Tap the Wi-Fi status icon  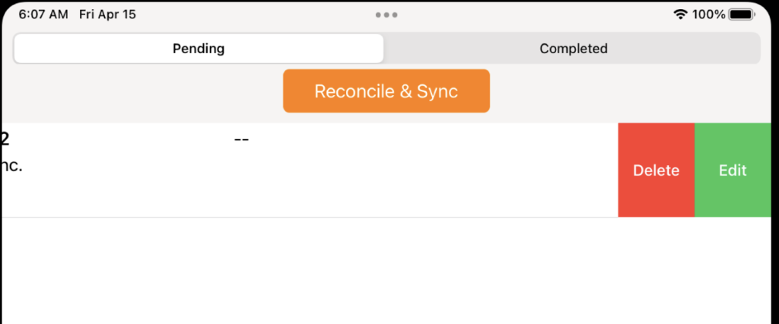(680, 15)
